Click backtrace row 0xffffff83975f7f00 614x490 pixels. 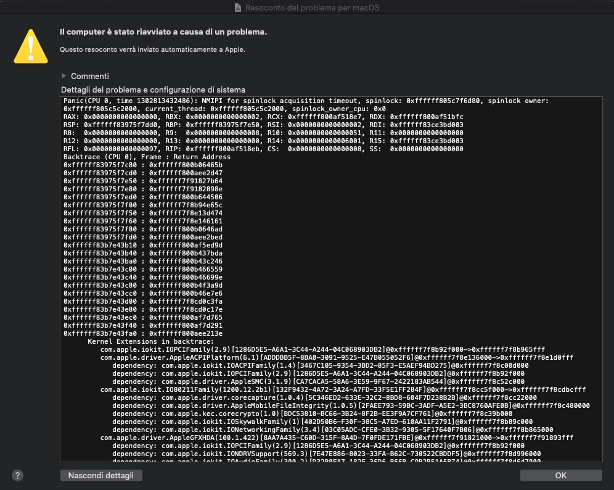(143, 205)
